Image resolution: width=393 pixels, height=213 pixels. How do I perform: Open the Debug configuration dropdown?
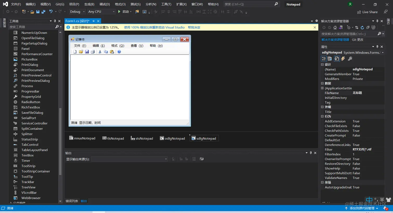tap(77, 11)
